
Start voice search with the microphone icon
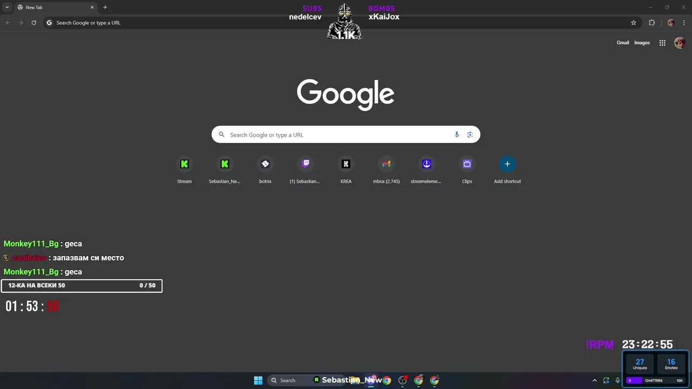click(457, 135)
